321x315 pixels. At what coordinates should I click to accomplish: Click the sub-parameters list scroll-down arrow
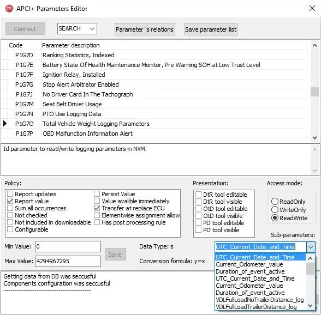point(310,306)
